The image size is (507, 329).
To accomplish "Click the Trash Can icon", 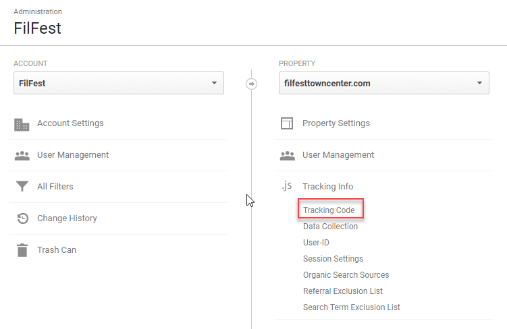I will tap(22, 250).
